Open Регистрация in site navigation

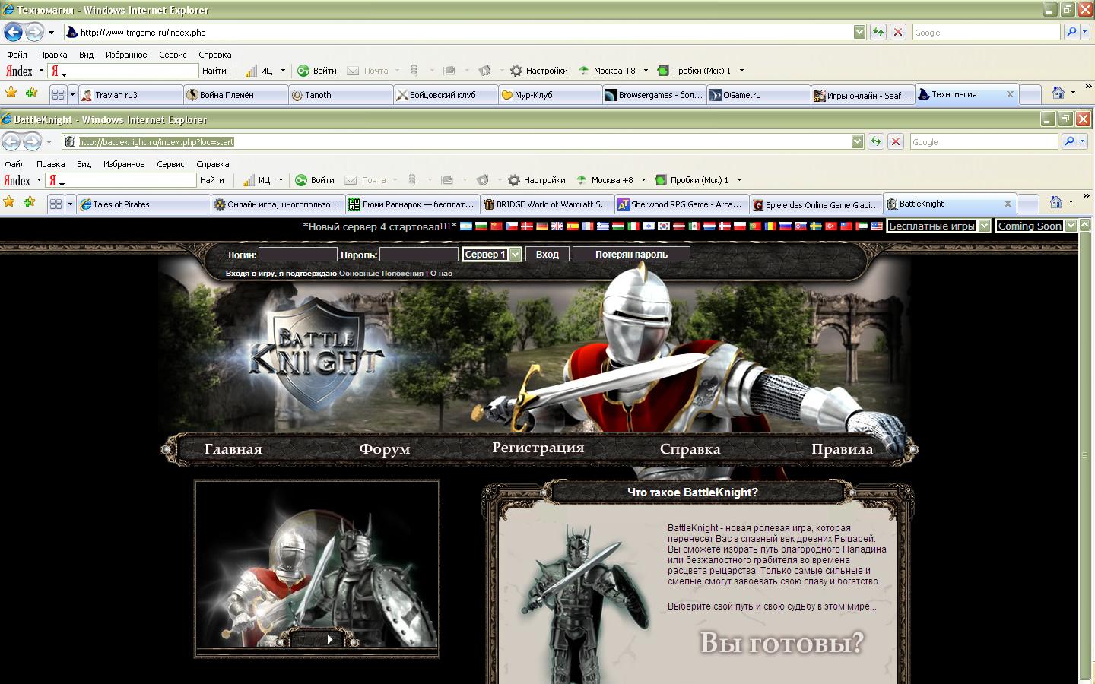[538, 448]
